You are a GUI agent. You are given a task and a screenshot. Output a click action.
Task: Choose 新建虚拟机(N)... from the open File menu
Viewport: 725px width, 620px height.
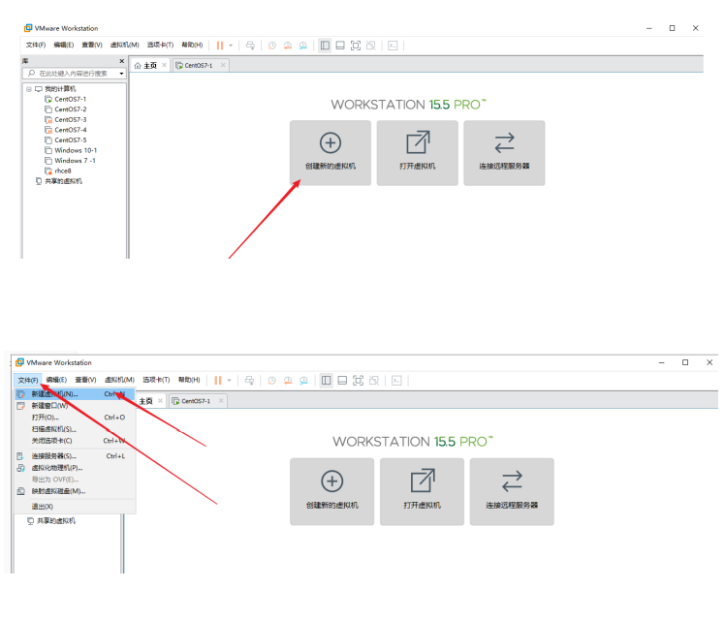pos(75,394)
